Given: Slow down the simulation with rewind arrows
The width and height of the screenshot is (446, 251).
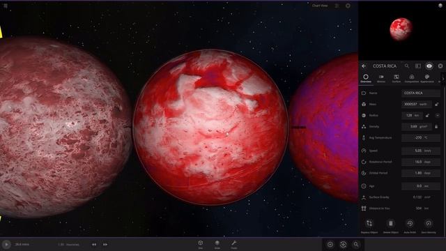Looking at the screenshot, I should pyautogui.click(x=94, y=245).
